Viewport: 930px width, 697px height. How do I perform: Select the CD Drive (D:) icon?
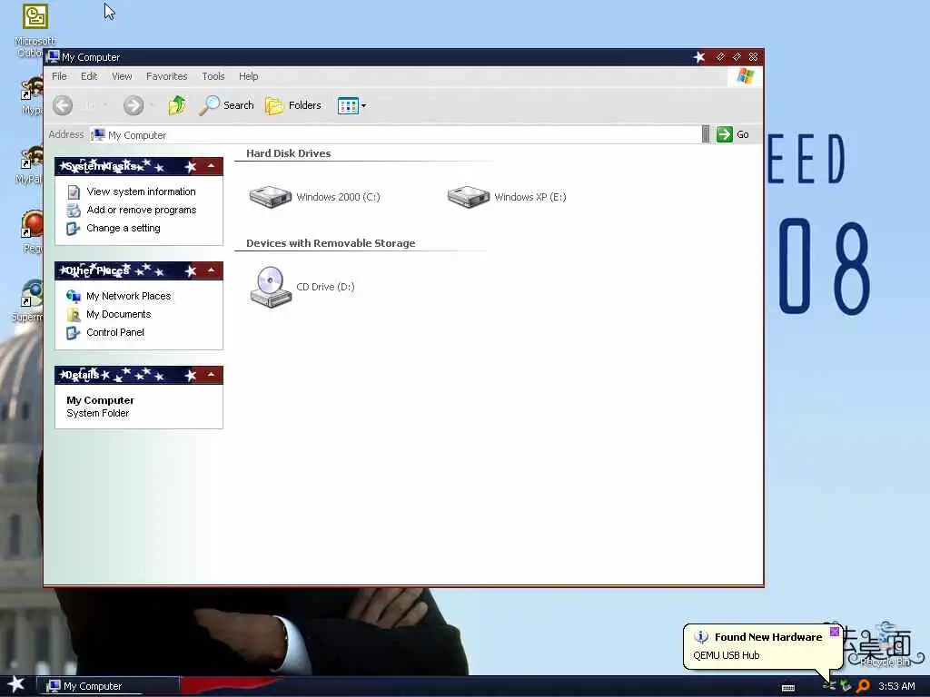pos(271,287)
